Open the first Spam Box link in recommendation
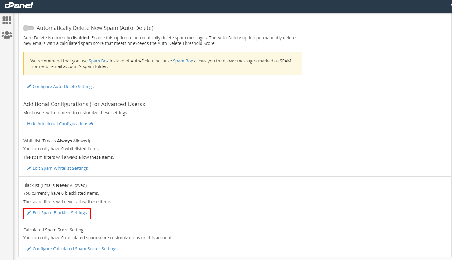This screenshot has width=452, height=260. (99, 61)
